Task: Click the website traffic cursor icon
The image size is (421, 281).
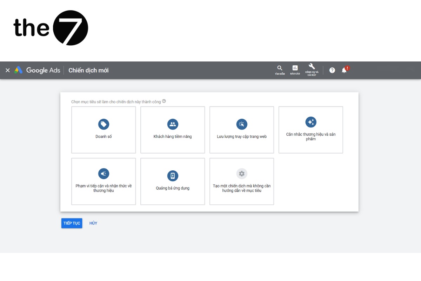Action: pyautogui.click(x=242, y=124)
